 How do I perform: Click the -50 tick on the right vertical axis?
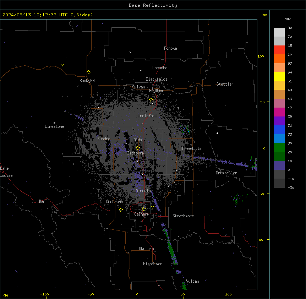(x=261, y=194)
